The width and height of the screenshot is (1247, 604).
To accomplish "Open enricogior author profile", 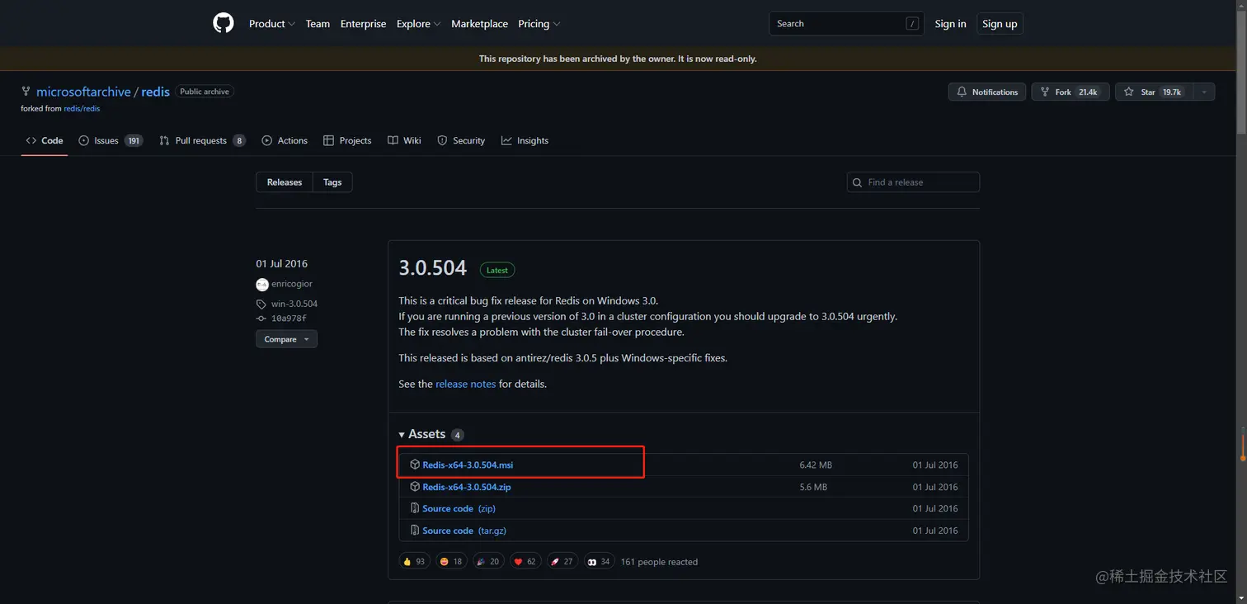I will coord(292,284).
